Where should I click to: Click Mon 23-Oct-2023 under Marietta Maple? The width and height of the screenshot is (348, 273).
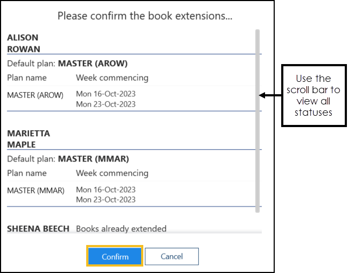point(106,199)
